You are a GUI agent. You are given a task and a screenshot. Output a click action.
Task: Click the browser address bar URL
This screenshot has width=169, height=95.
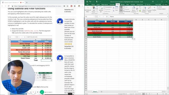(38, 6)
